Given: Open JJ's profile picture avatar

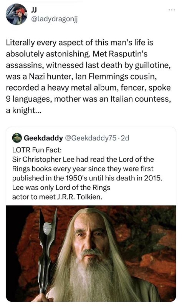Looking at the screenshot, I should click(x=17, y=14).
